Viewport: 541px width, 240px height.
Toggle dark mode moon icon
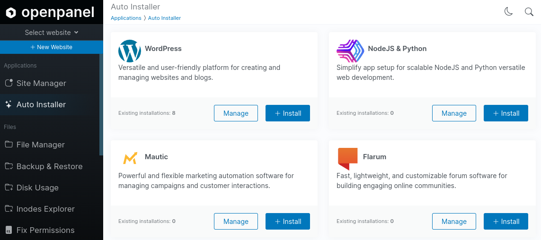(508, 12)
